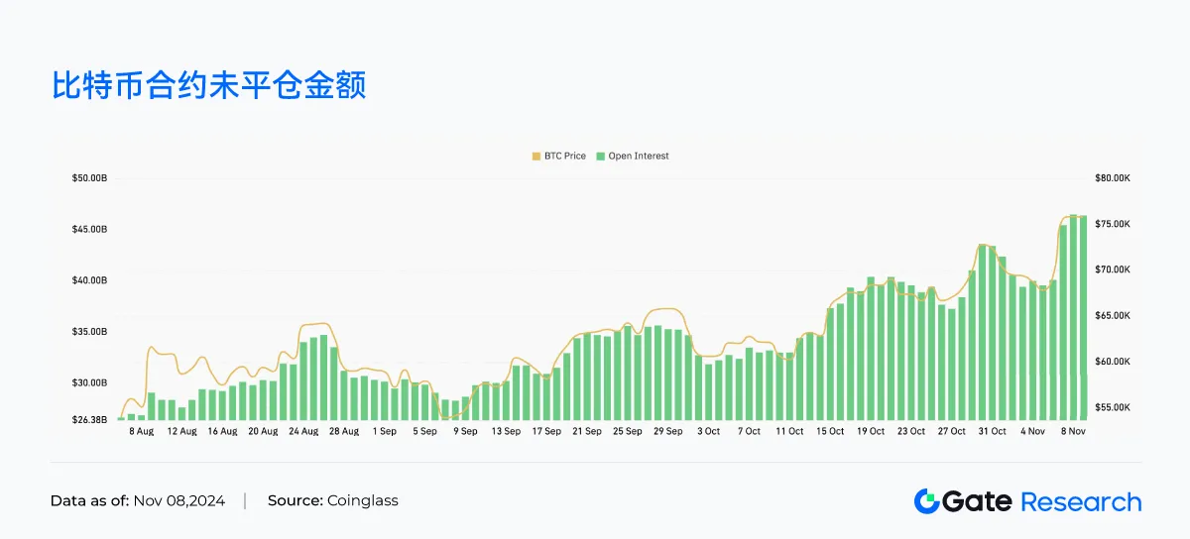
Task: Click the $70.00K right axis label
Action: click(1113, 270)
